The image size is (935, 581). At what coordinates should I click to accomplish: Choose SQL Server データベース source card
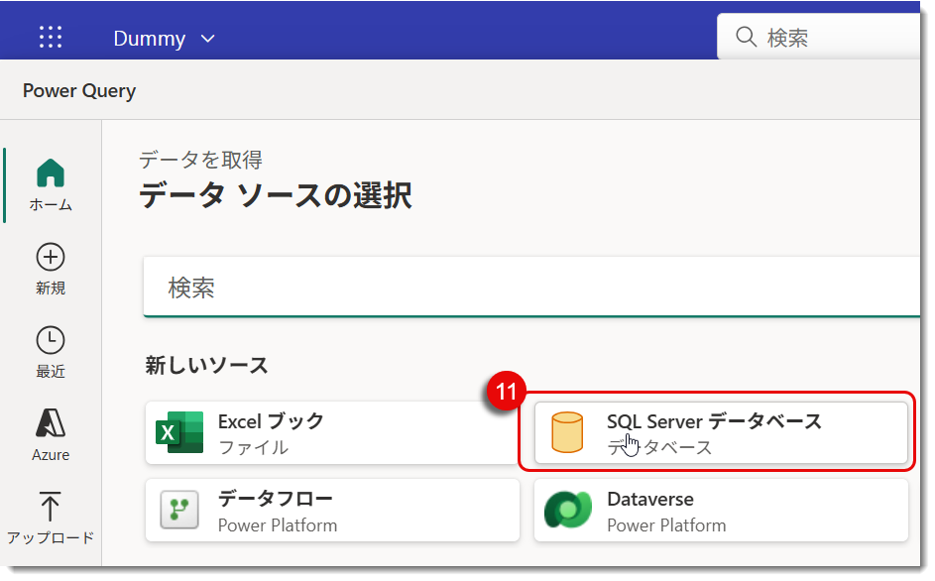tap(721, 433)
